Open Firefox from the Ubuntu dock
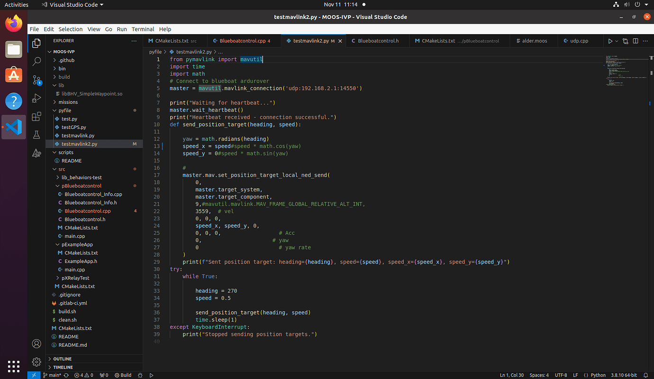The width and height of the screenshot is (654, 379). tap(14, 23)
